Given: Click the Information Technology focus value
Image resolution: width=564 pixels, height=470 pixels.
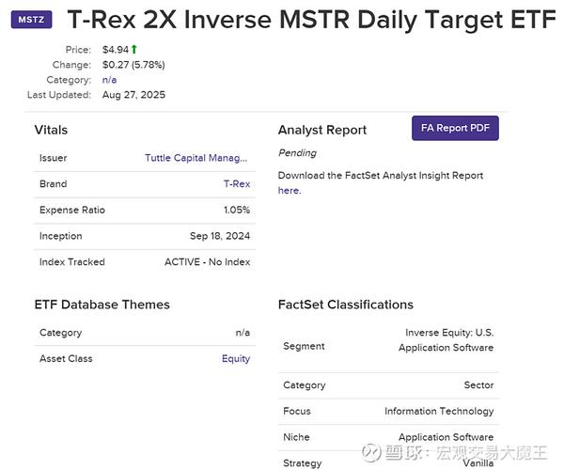Looking at the screenshot, I should (x=439, y=411).
